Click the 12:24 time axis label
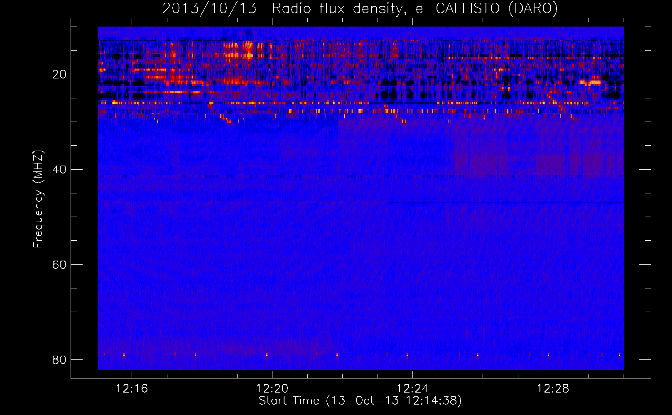The width and height of the screenshot is (672, 415). [x=412, y=388]
